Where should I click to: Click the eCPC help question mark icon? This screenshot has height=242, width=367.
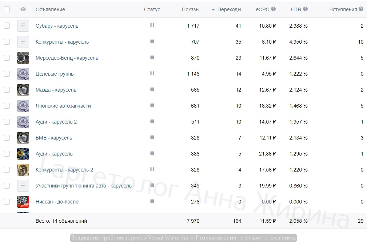click(274, 9)
